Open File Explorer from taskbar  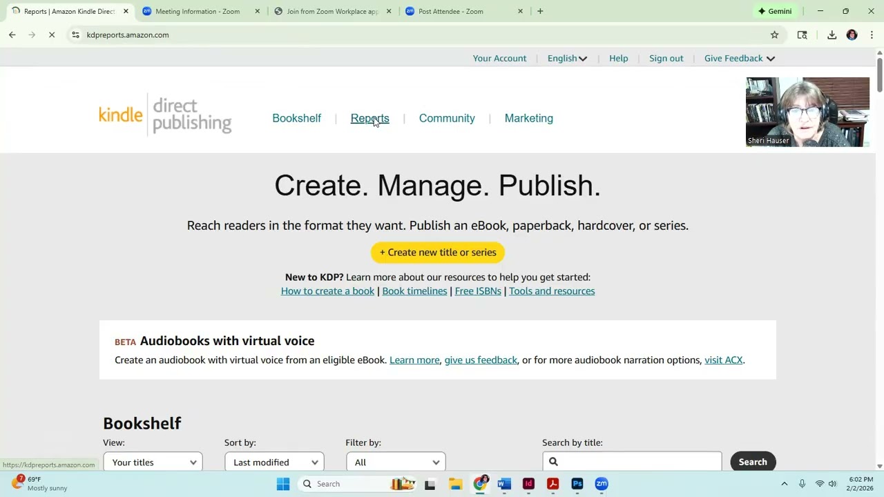pyautogui.click(x=455, y=484)
